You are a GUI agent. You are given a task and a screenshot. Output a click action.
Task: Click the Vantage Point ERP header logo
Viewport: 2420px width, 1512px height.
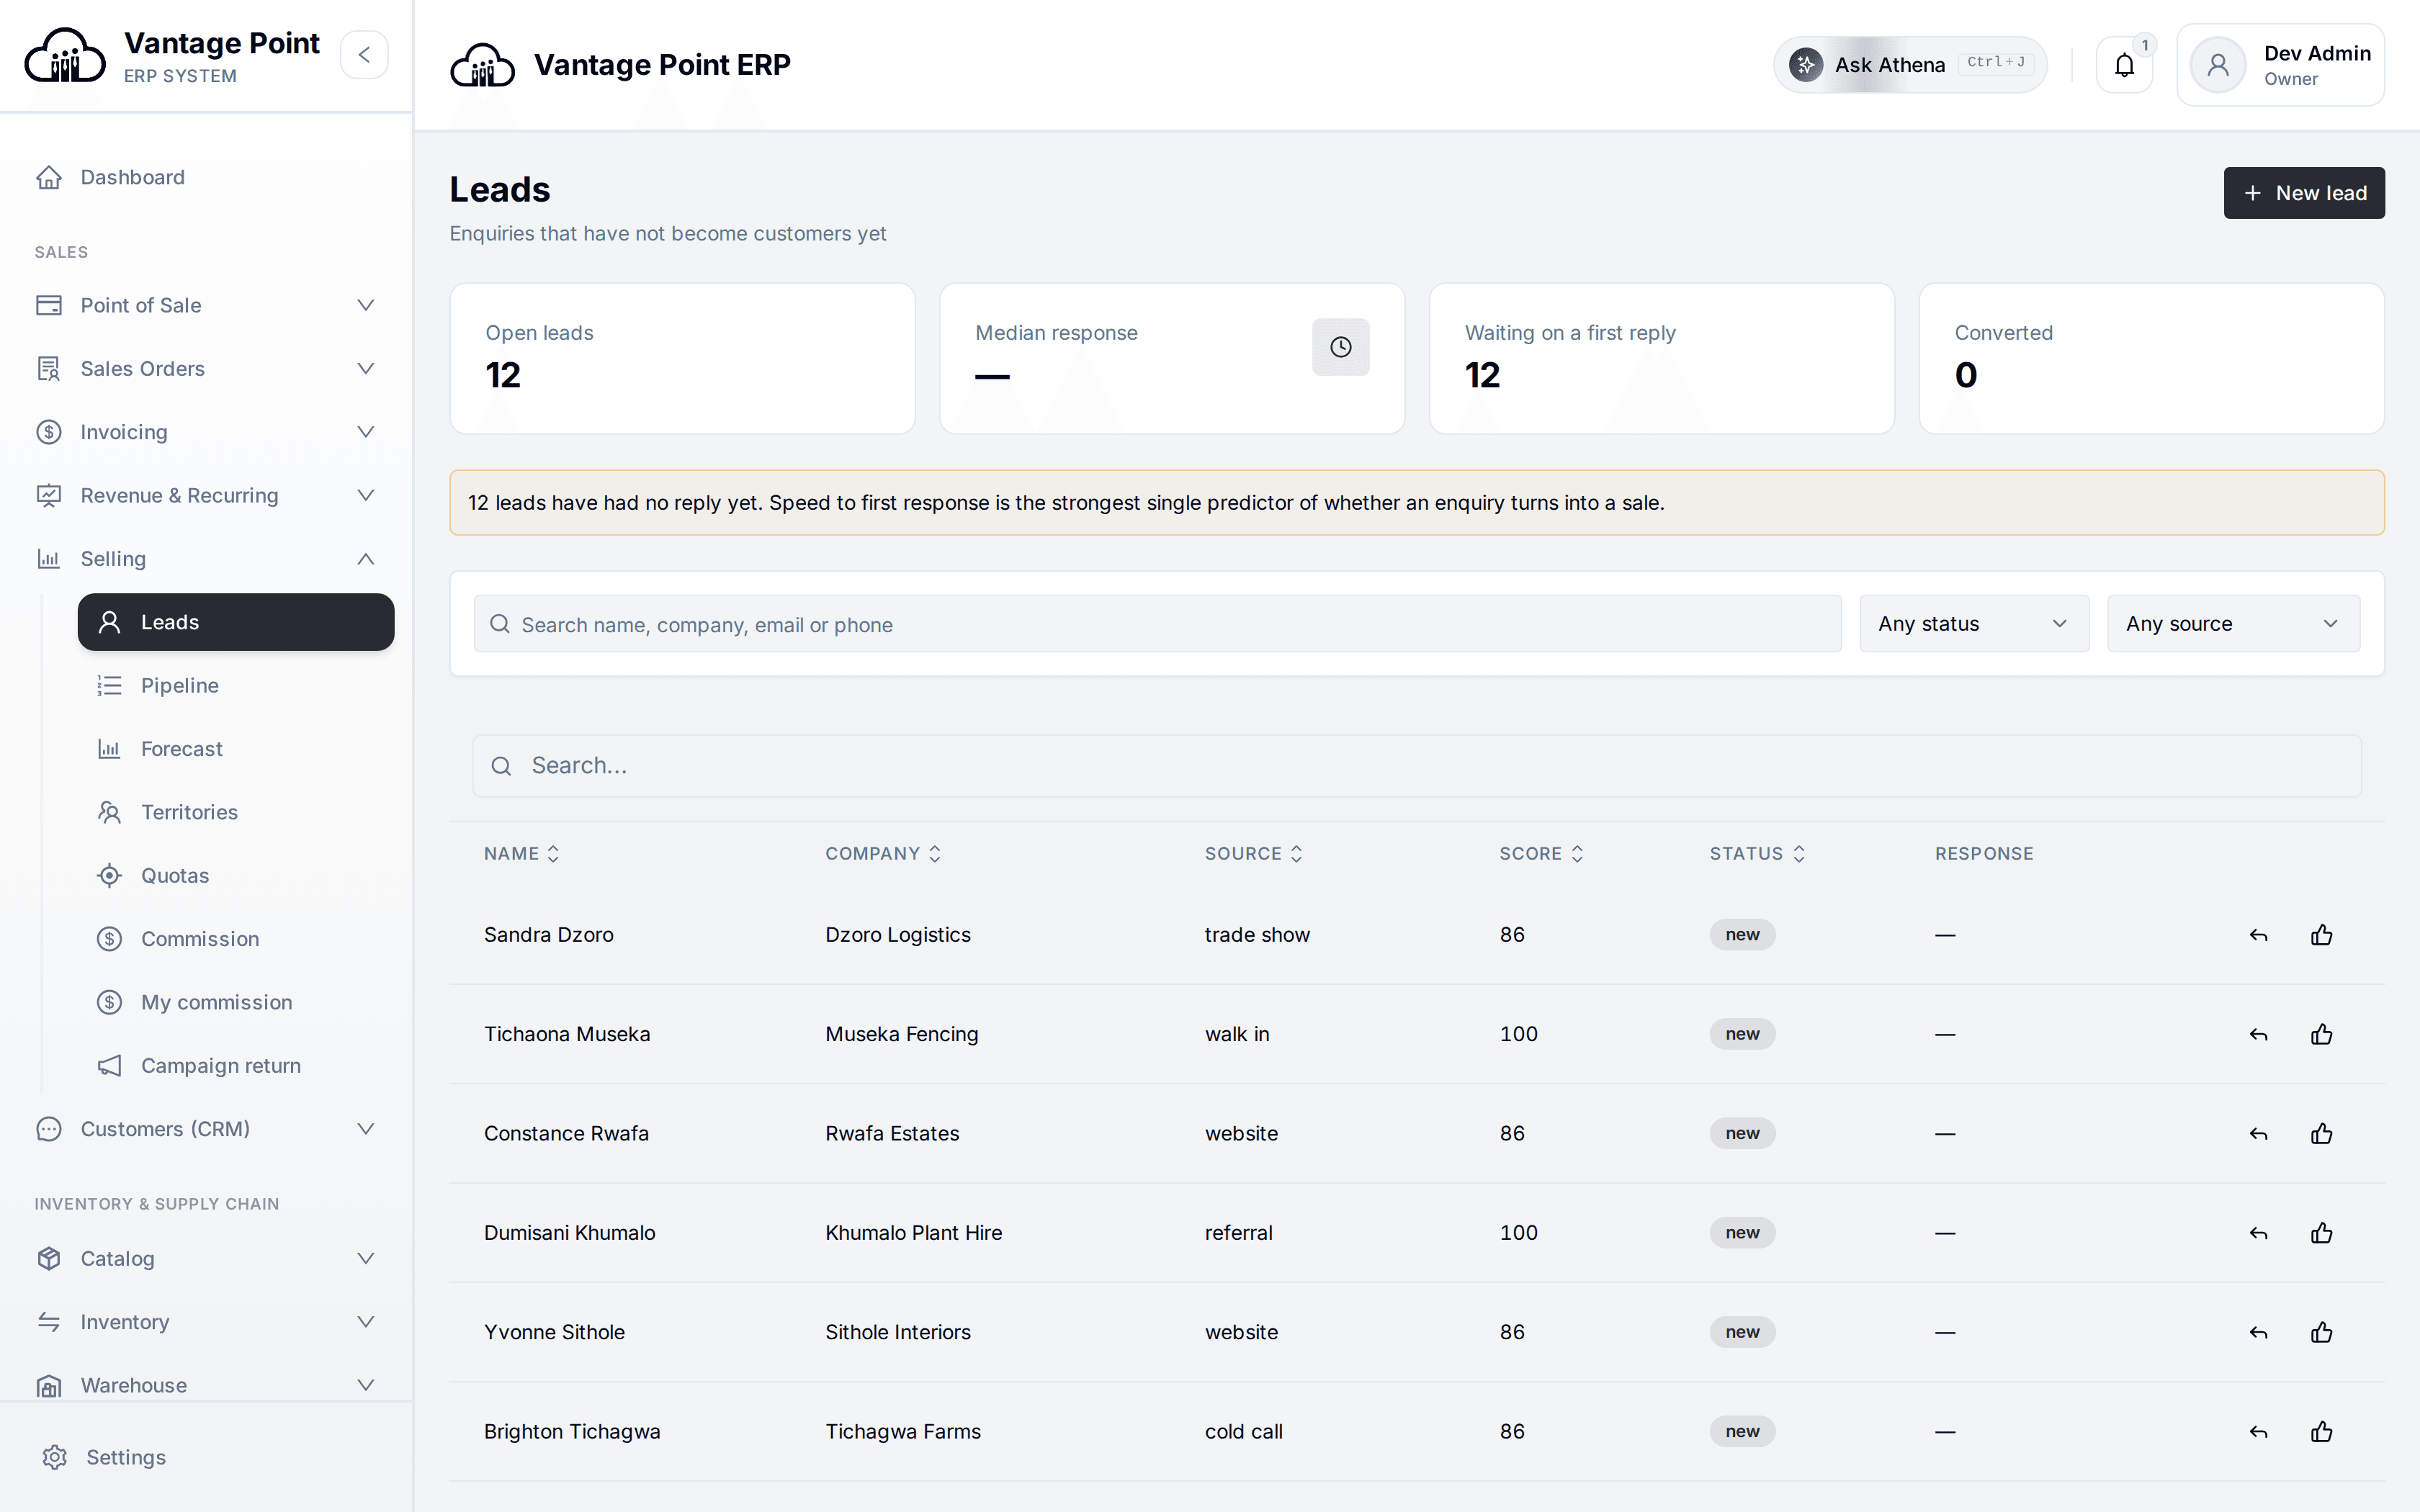point(483,65)
